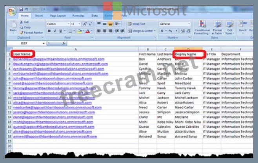
Task: Click the formula bar input area
Action: 160,43
